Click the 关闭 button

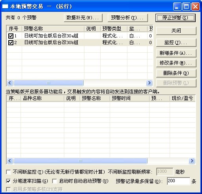coord(176,31)
